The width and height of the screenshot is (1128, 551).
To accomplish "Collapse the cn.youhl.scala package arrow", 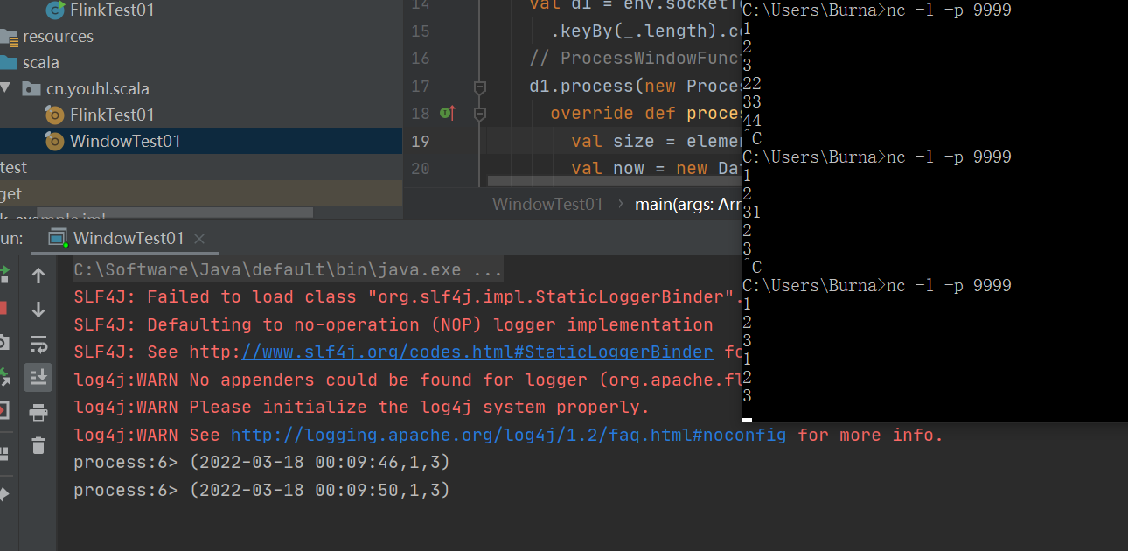I will [6, 88].
